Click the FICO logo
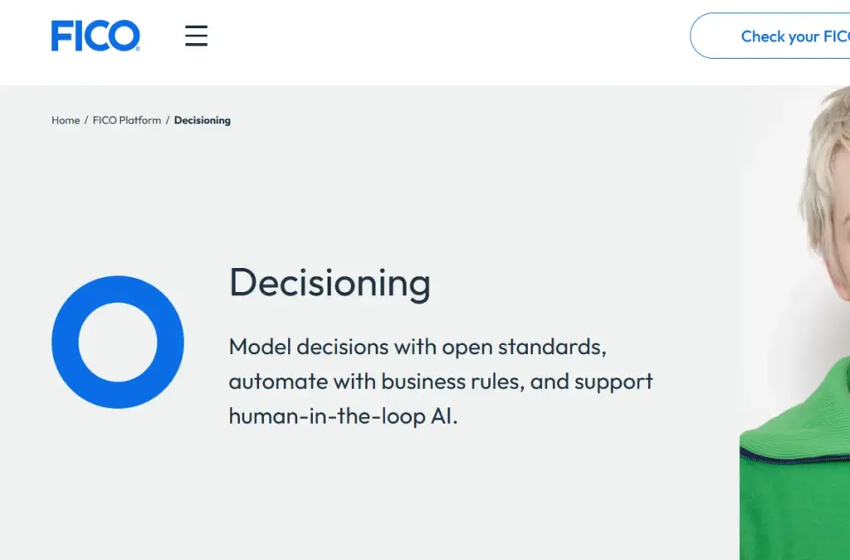This screenshot has width=850, height=560. [x=95, y=36]
